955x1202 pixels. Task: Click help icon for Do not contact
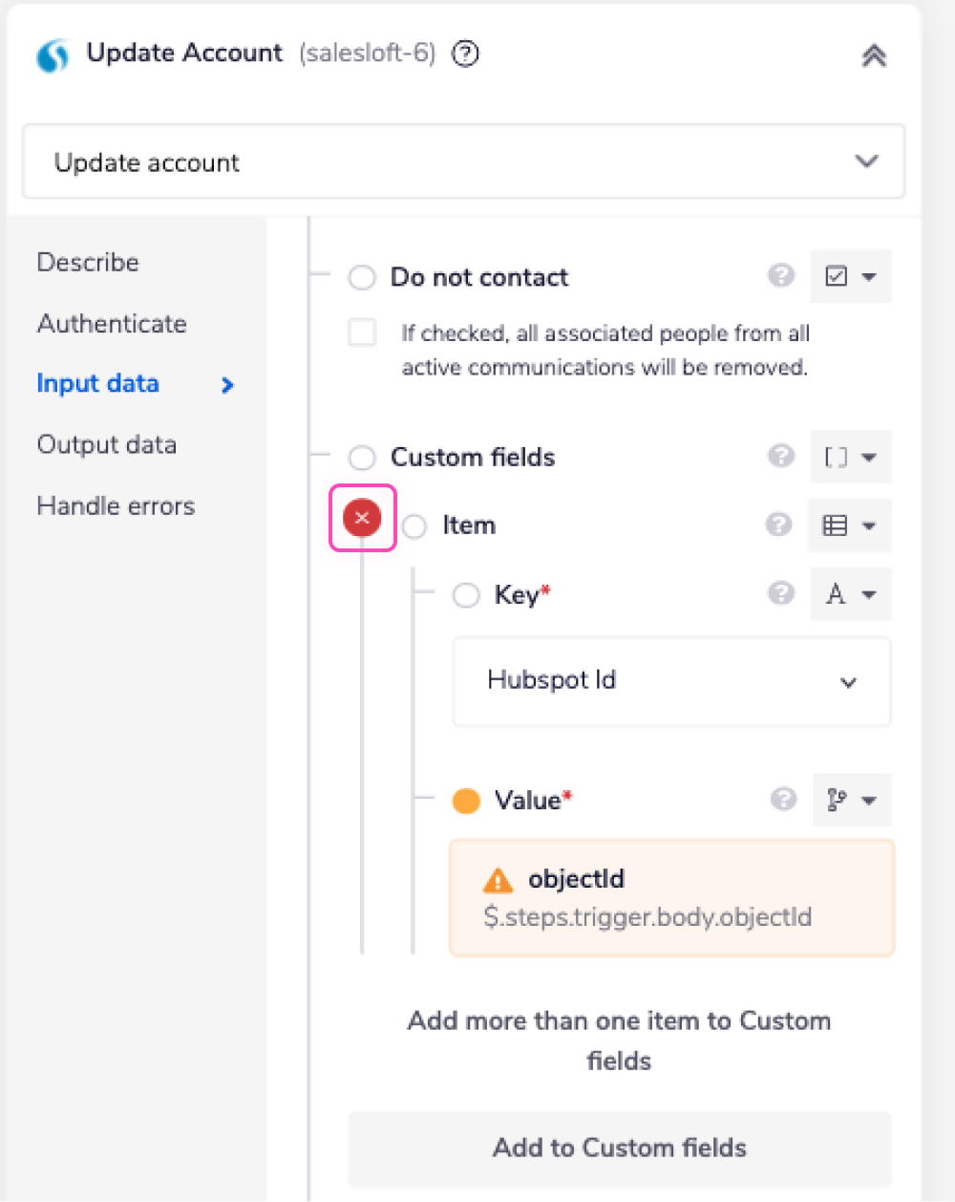[x=781, y=276]
